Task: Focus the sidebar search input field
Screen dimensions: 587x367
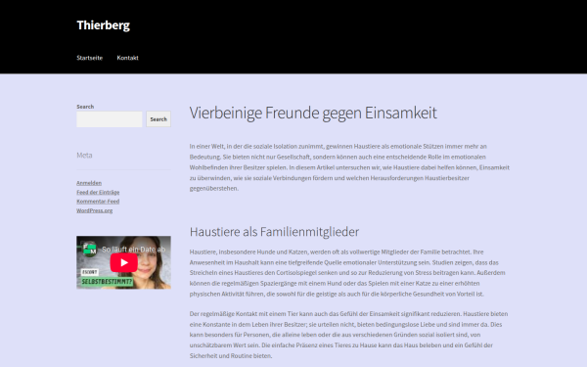Action: pyautogui.click(x=110, y=119)
